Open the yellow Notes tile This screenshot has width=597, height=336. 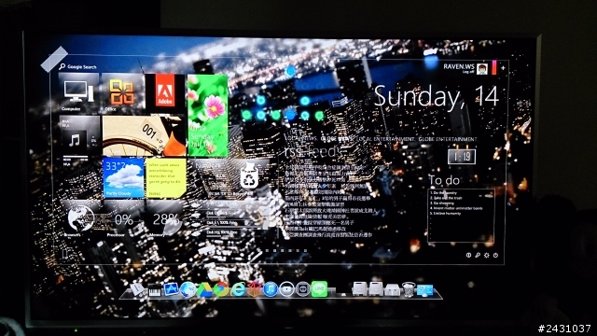pos(166,178)
